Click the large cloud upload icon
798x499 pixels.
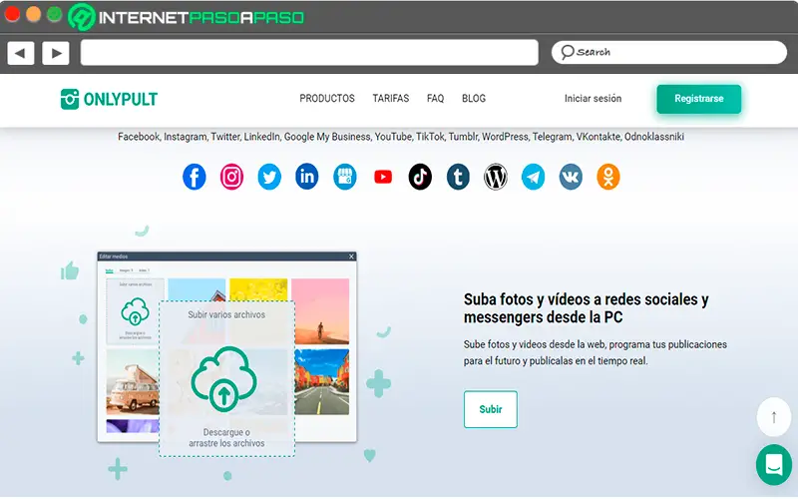point(223,378)
